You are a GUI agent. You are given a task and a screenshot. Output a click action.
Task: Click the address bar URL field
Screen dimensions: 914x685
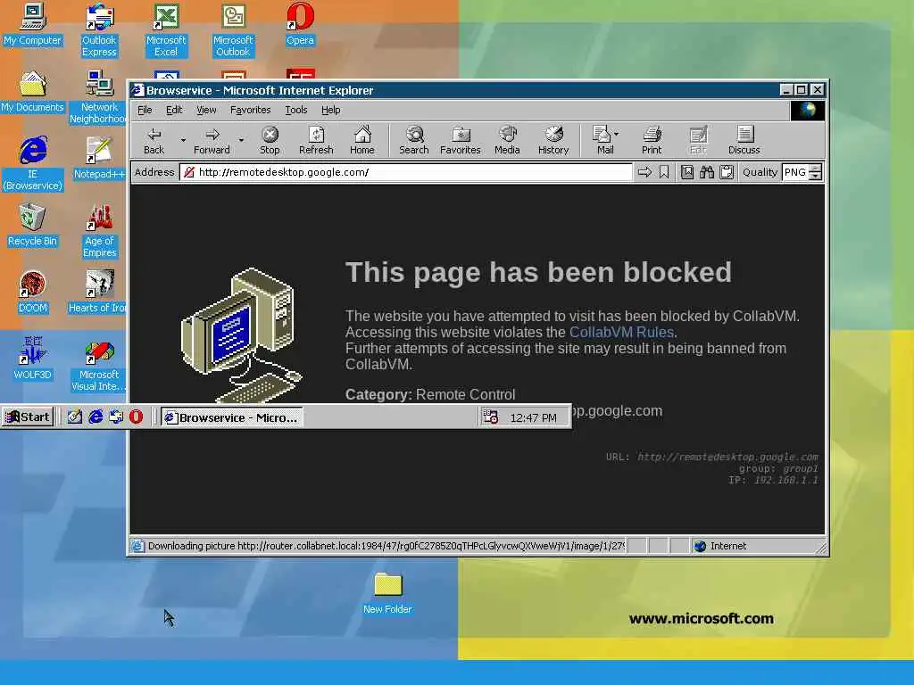406,172
